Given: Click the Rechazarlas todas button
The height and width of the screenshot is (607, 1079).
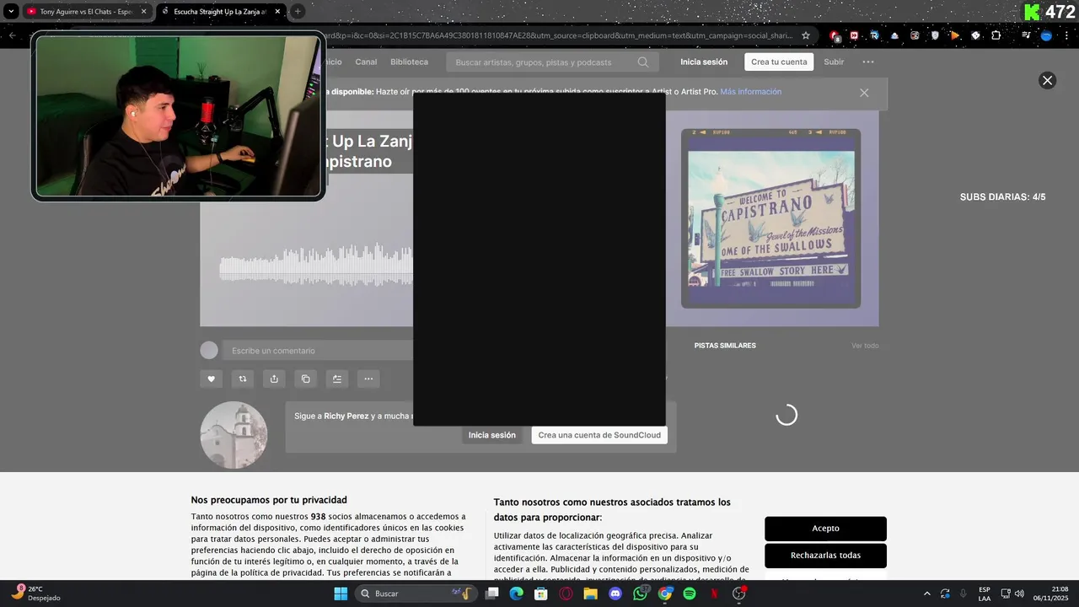Looking at the screenshot, I should [x=825, y=556].
